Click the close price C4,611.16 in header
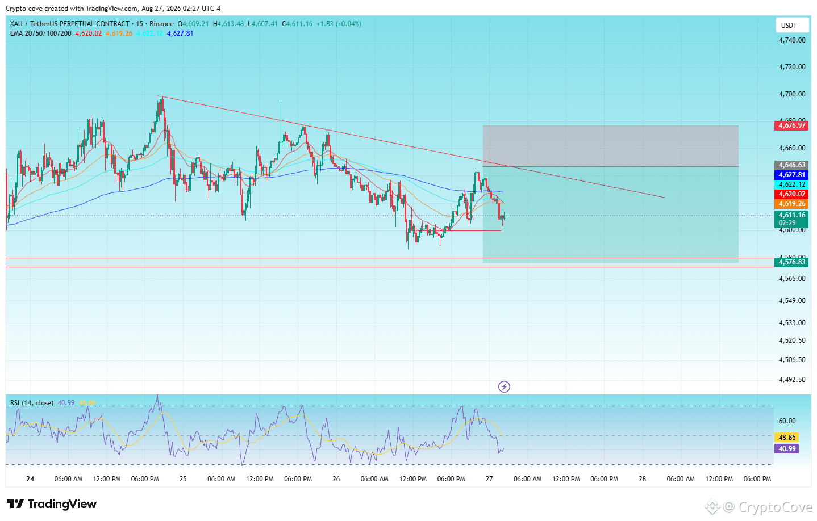This screenshot has width=817, height=521. point(297,24)
